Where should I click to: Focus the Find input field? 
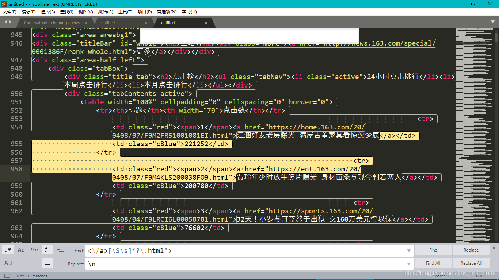point(249,251)
